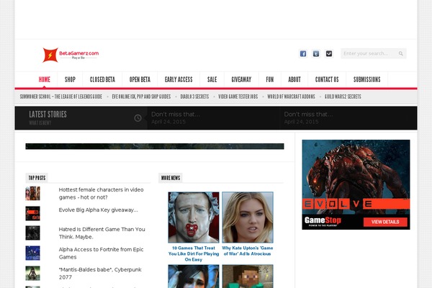Open the About menu item
The height and width of the screenshot is (288, 432).
click(294, 80)
